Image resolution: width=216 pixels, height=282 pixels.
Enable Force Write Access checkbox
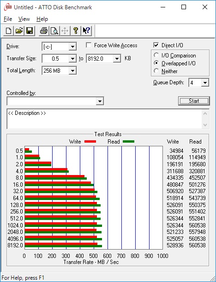(x=89, y=45)
